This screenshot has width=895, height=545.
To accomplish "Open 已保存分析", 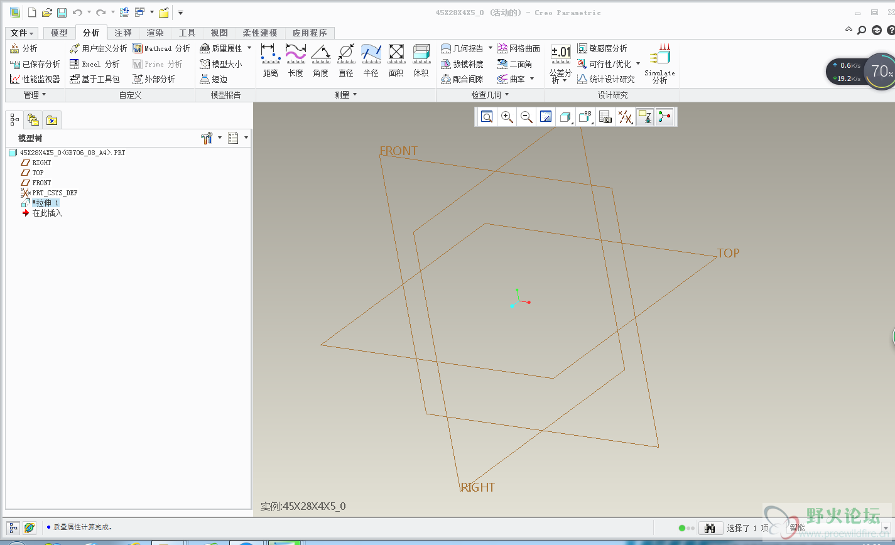I will 35,64.
